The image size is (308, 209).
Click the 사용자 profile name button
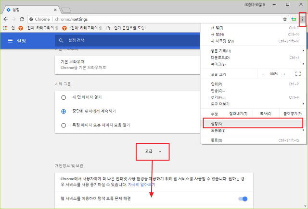255,4
